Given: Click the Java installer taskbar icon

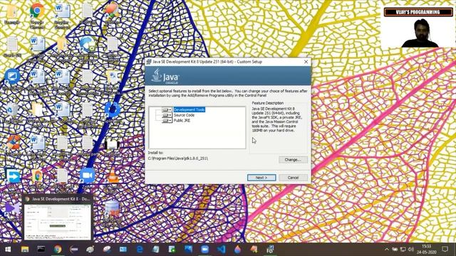Looking at the screenshot, I should [270, 250].
